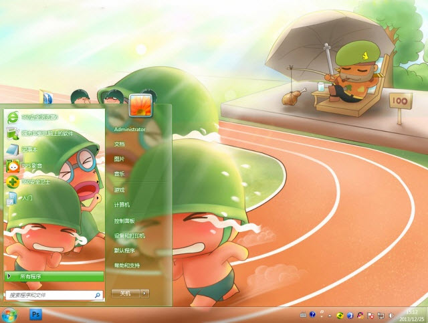Open the Administrator user folder
Screen dimensions: 428x323
[130, 130]
